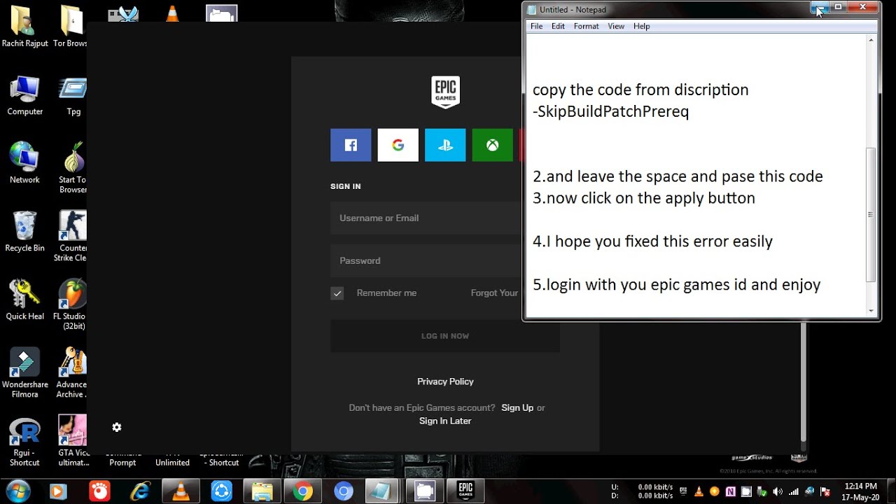Click the SIGN IN heading text
896x504 pixels.
[346, 186]
